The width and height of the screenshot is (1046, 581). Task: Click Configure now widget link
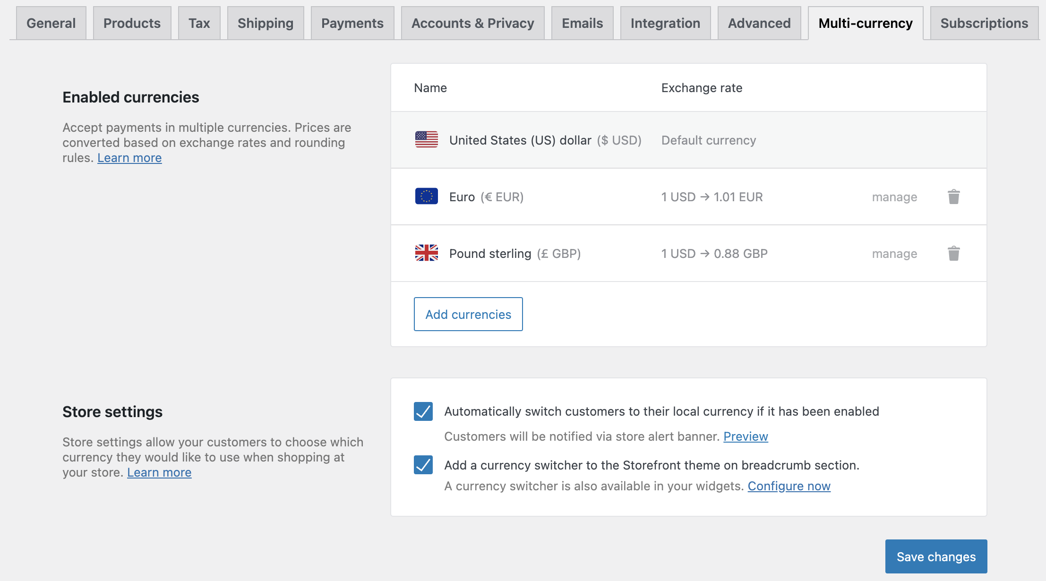tap(789, 486)
